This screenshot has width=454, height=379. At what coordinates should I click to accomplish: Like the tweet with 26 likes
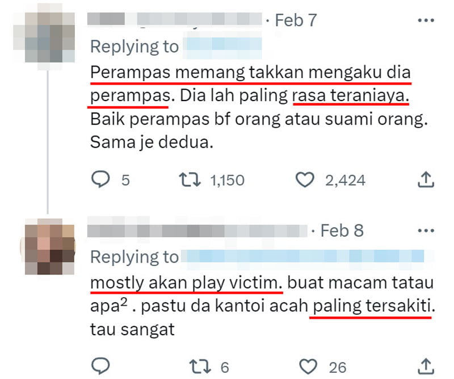308,366
